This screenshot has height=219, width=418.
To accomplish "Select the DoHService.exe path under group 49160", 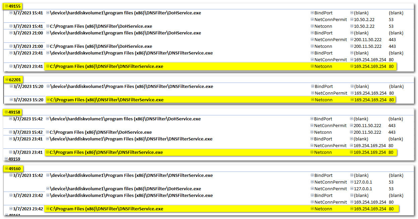I will (125, 189).
